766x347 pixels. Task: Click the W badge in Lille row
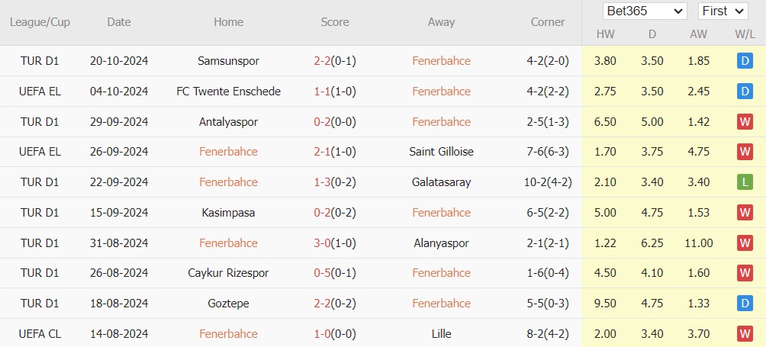tap(745, 333)
